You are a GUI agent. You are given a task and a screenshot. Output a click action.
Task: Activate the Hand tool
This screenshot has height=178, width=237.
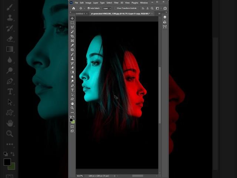pos(72,103)
